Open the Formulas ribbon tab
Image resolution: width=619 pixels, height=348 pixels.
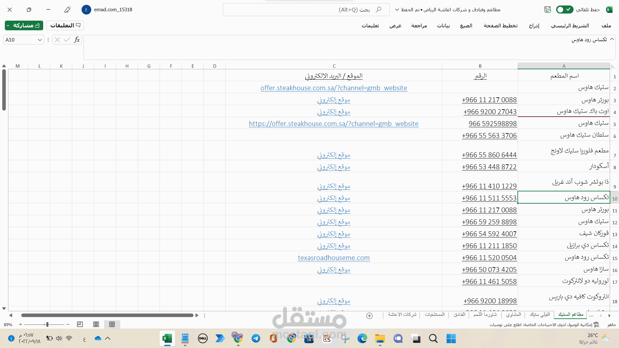[466, 25]
